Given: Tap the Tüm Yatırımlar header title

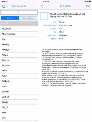Looking at the screenshot, I should (x=19, y=6).
